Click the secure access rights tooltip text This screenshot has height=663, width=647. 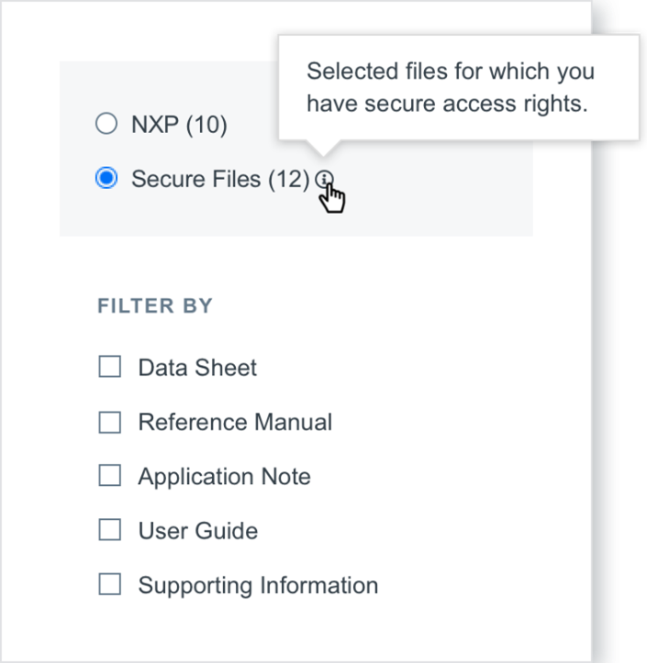pyautogui.click(x=450, y=88)
